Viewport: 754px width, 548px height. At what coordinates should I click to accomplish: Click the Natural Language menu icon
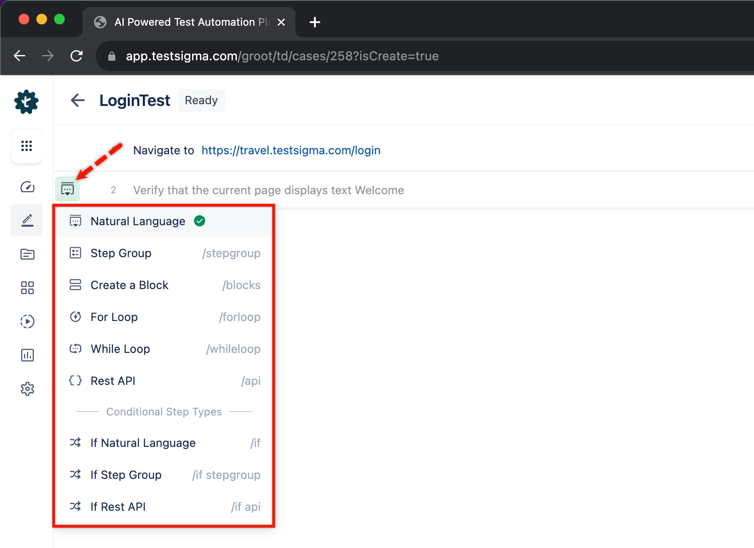pyautogui.click(x=75, y=221)
